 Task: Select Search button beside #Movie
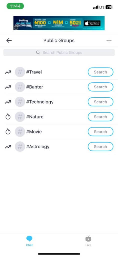tap(101, 132)
